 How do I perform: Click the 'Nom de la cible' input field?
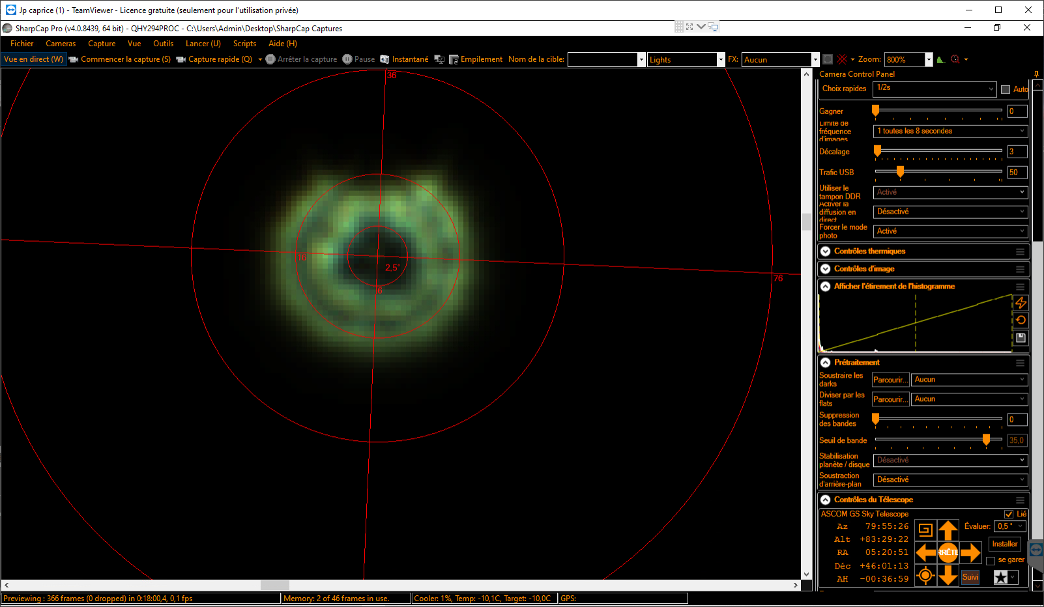[603, 59]
